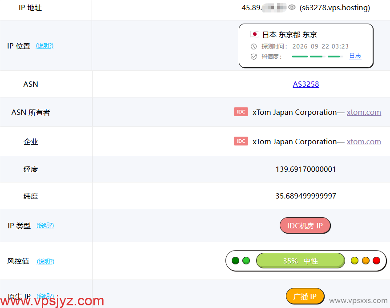Click the IP 地址 row label
The image size is (390, 308).
[30, 8]
